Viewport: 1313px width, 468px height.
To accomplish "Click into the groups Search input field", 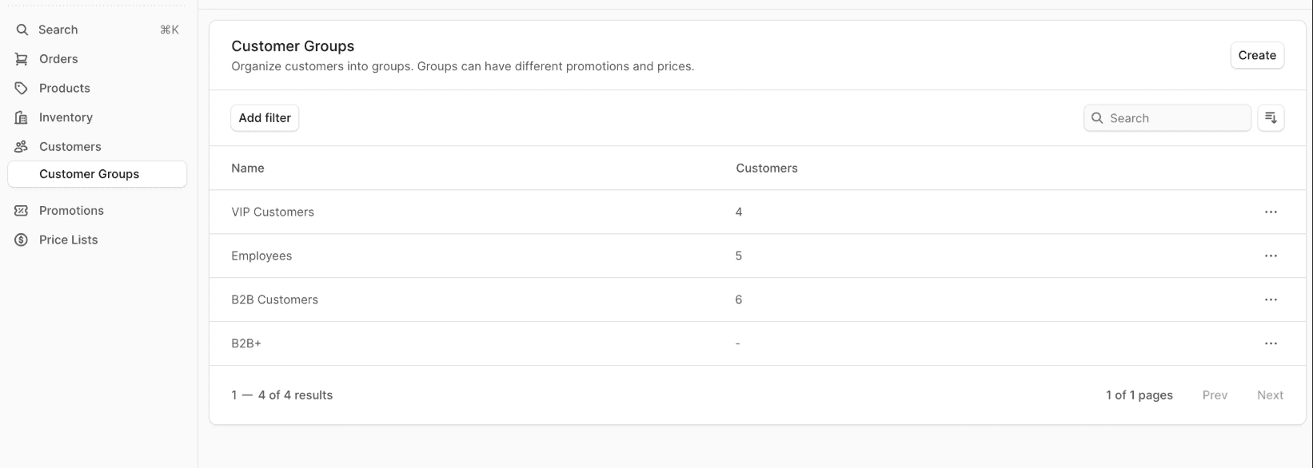I will (1167, 117).
